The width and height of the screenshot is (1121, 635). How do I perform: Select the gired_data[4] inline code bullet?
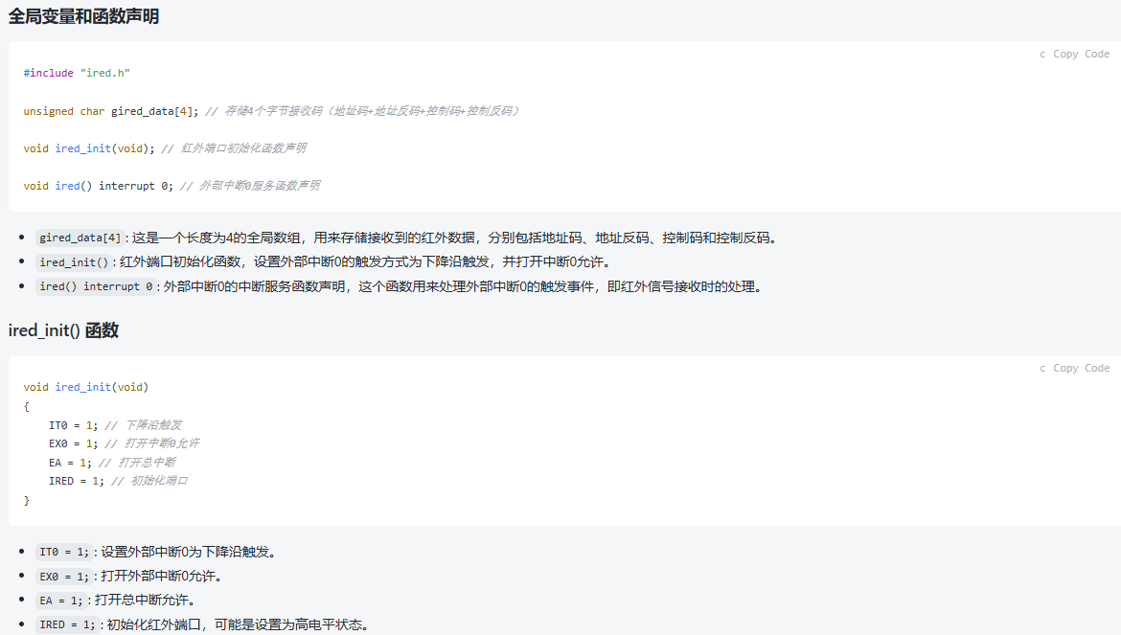click(80, 238)
